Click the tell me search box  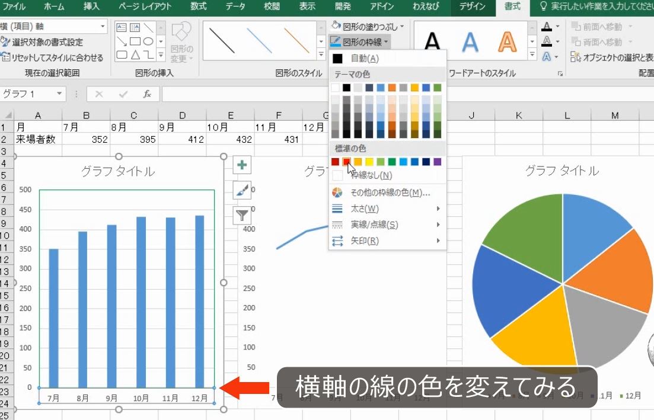[596, 7]
